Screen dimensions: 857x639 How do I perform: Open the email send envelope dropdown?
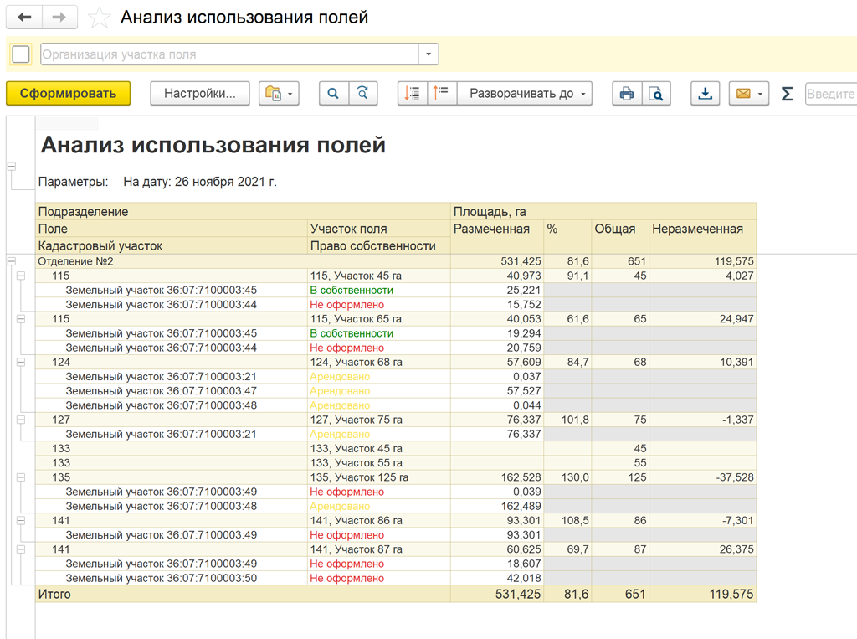coord(749,94)
